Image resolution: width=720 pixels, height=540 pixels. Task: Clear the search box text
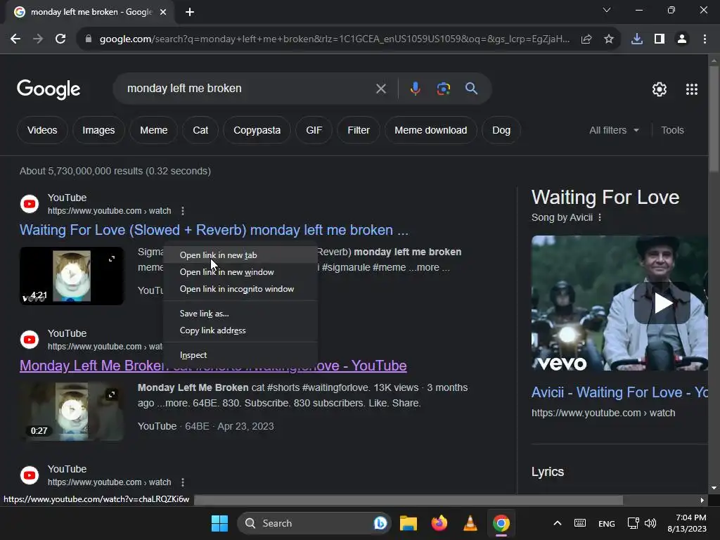pos(380,89)
